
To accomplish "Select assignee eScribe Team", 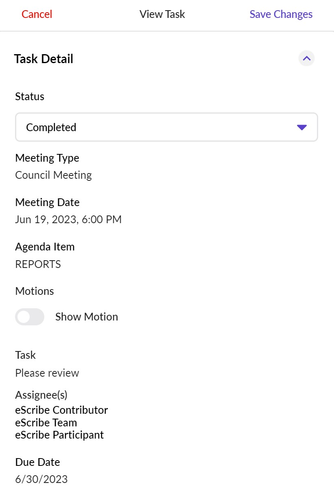I will tap(46, 422).
